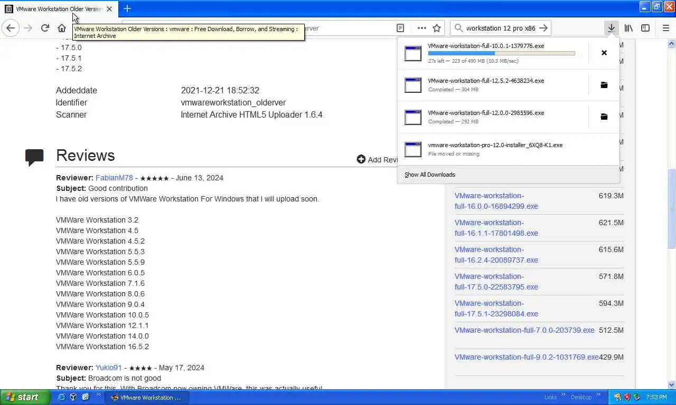This screenshot has height=405, width=676.
Task: Cancel the 10.0.1 download in progress
Action: point(604,53)
